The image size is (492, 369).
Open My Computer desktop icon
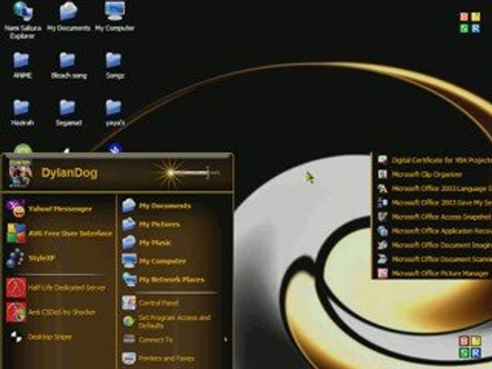tap(115, 17)
